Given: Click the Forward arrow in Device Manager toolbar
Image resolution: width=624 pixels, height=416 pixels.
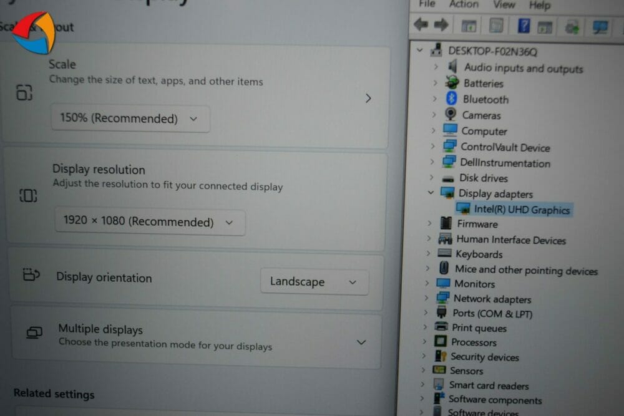Looking at the screenshot, I should 441,25.
